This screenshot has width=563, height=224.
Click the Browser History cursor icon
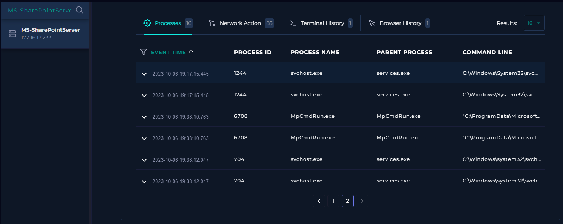point(372,23)
